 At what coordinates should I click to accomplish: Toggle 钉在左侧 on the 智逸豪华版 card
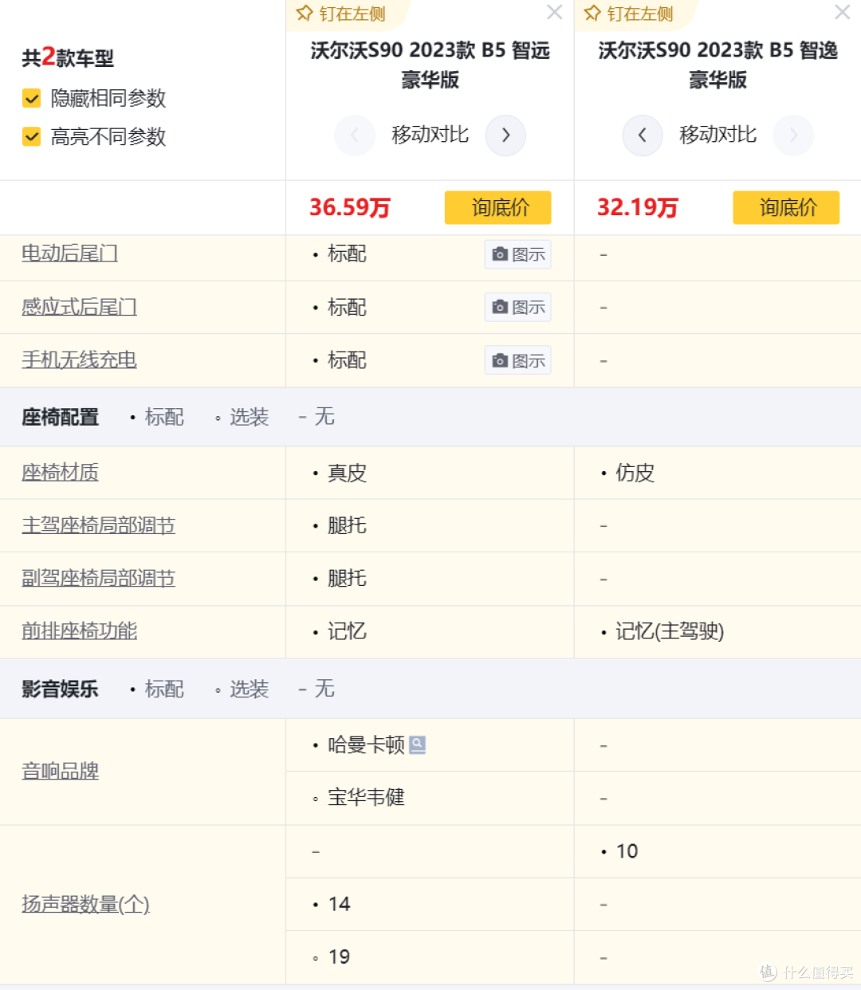(x=592, y=14)
